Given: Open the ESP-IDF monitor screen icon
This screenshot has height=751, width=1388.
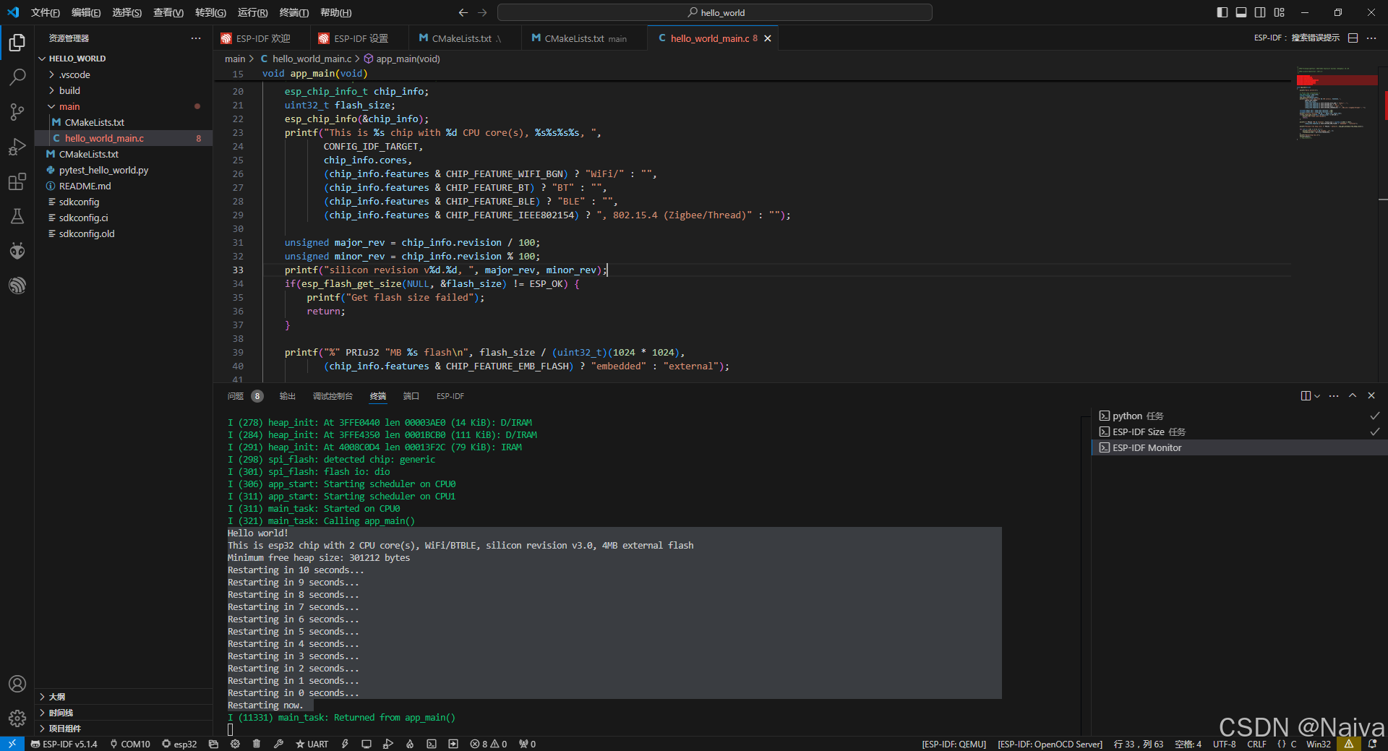Looking at the screenshot, I should click(x=367, y=744).
